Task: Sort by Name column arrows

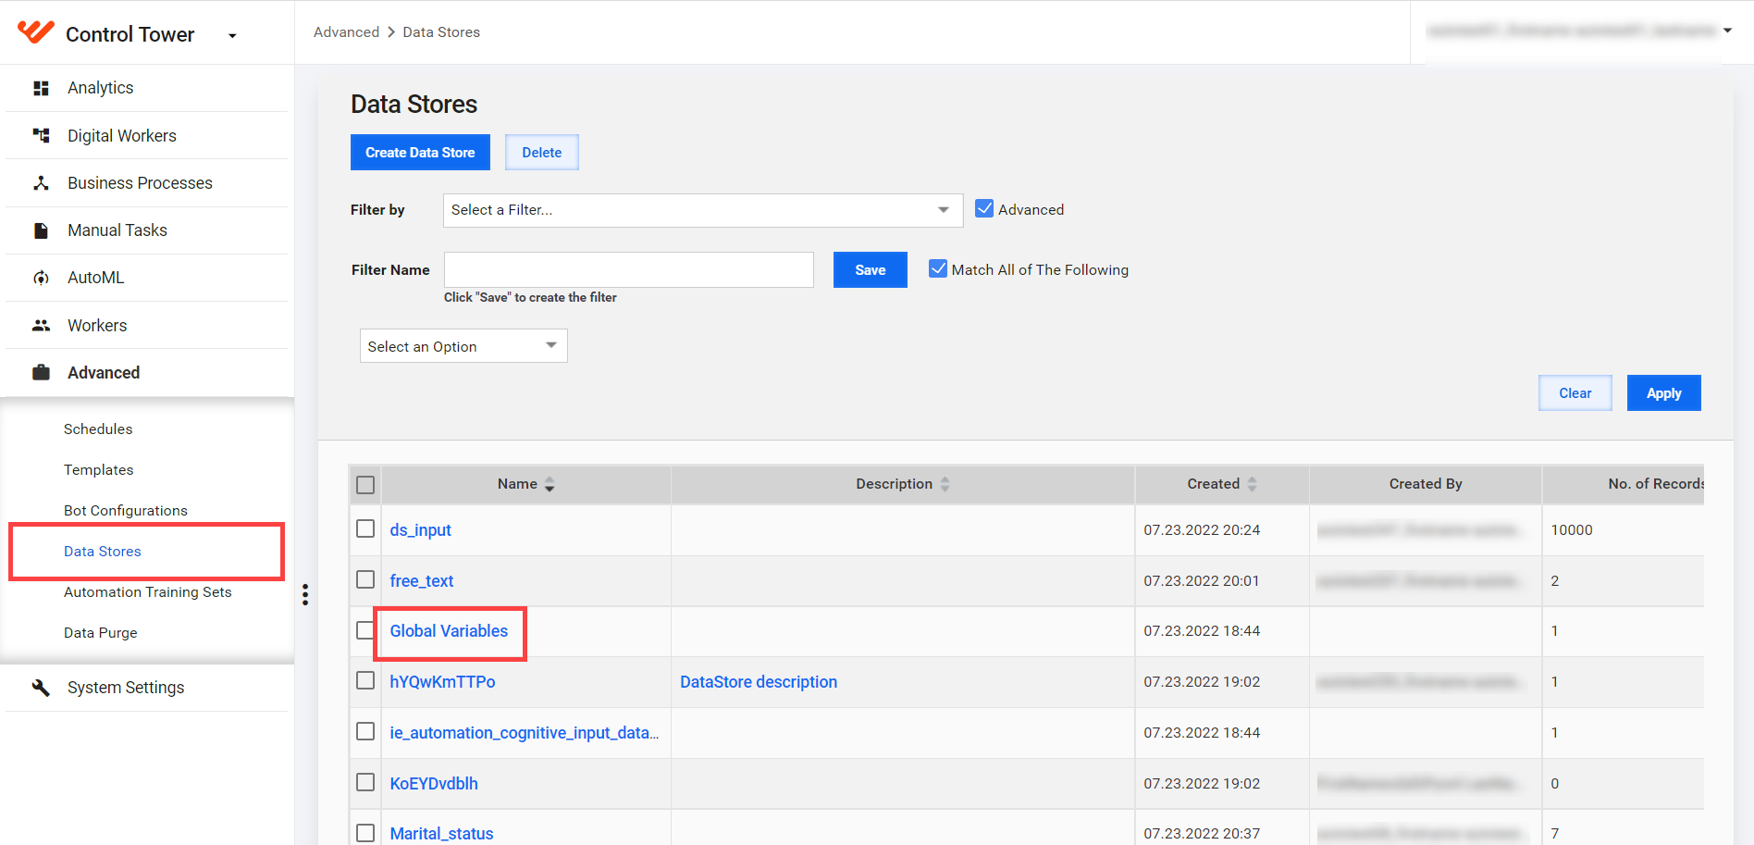Action: pos(550,484)
